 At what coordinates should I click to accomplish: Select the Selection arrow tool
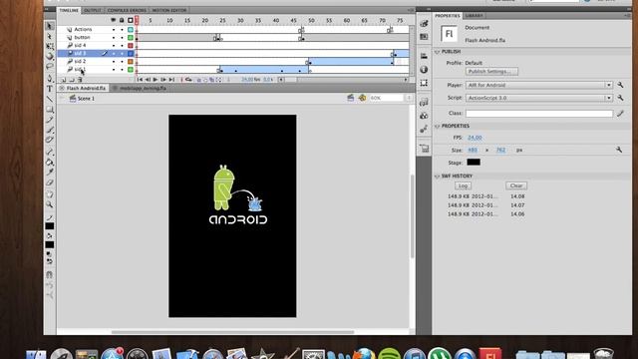tap(50, 27)
